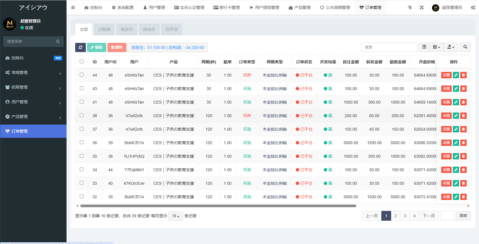Click 设置 button for order 44
Image resolution: width=479 pixels, height=244 pixels.
coord(446,75)
